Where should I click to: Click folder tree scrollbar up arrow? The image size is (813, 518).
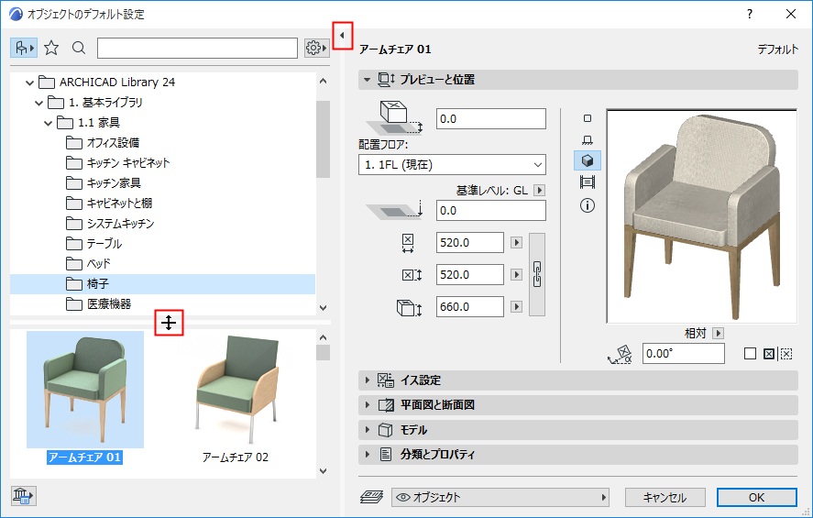click(x=323, y=81)
